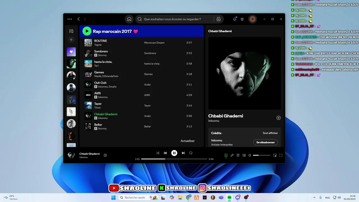Screen dimensions: 359x202
Task: Select the ROUTINE track by Tagne
Action: click(141, 43)
